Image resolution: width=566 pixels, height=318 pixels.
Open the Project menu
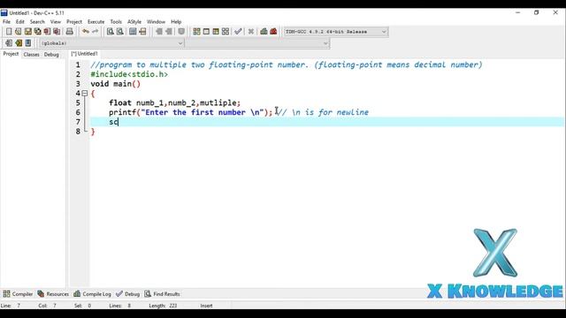click(74, 22)
